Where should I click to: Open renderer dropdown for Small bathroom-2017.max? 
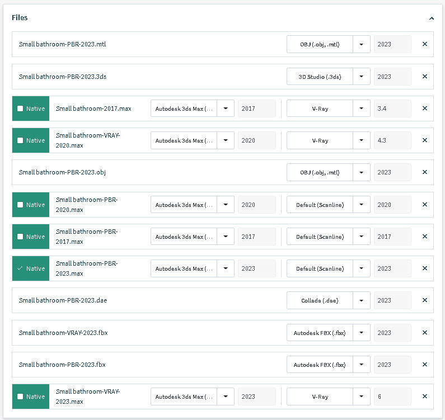point(362,108)
